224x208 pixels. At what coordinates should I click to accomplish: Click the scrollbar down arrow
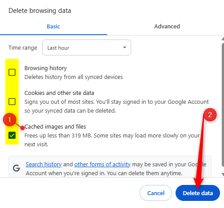(223, 174)
